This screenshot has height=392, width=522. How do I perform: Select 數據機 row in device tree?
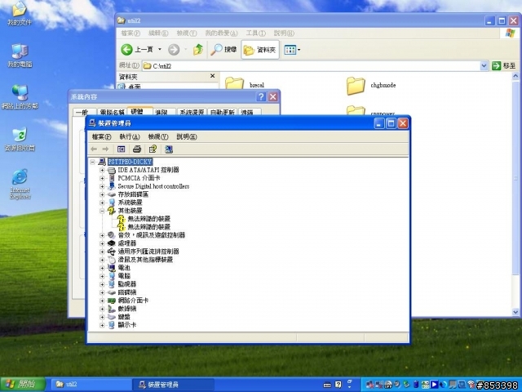point(127,309)
